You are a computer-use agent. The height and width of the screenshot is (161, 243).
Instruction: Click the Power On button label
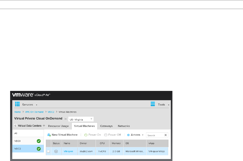click(x=94, y=135)
